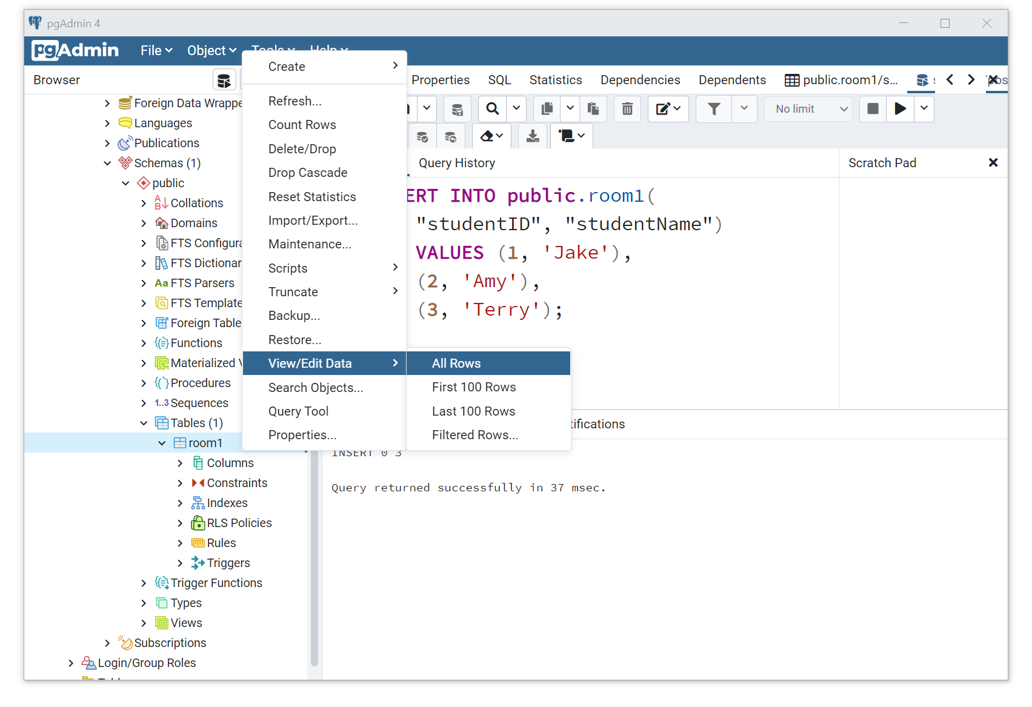Click the Filter funnel icon

(x=714, y=109)
